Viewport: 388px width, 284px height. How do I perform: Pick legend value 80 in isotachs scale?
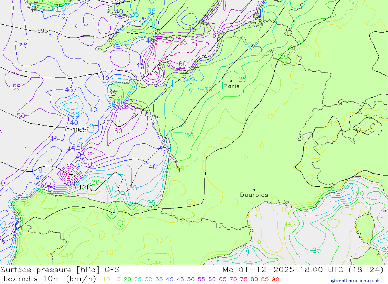(x=254, y=279)
